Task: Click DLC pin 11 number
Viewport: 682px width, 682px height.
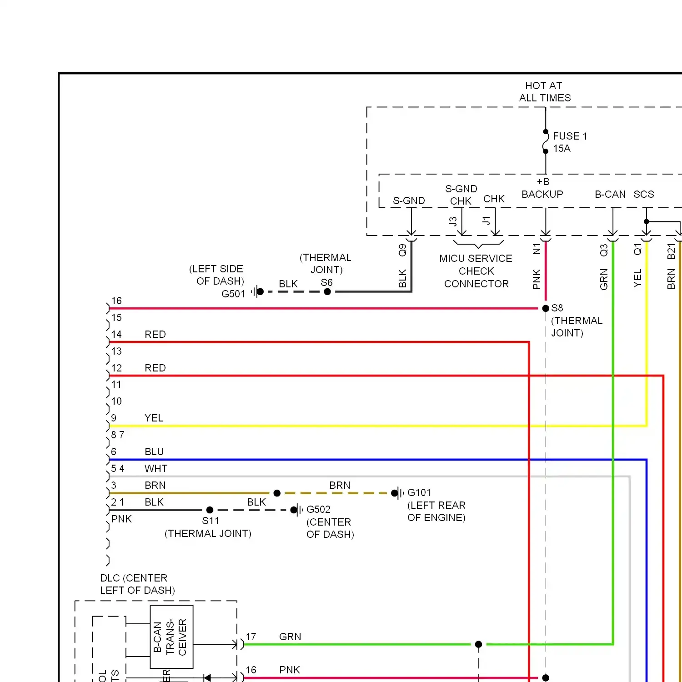Action: (116, 384)
